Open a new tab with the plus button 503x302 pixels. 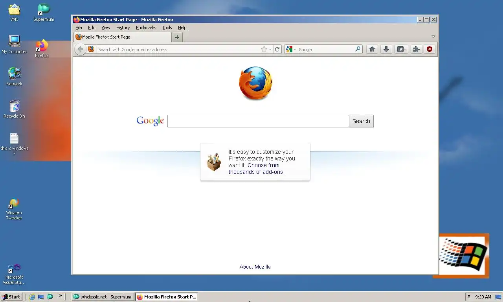click(177, 37)
